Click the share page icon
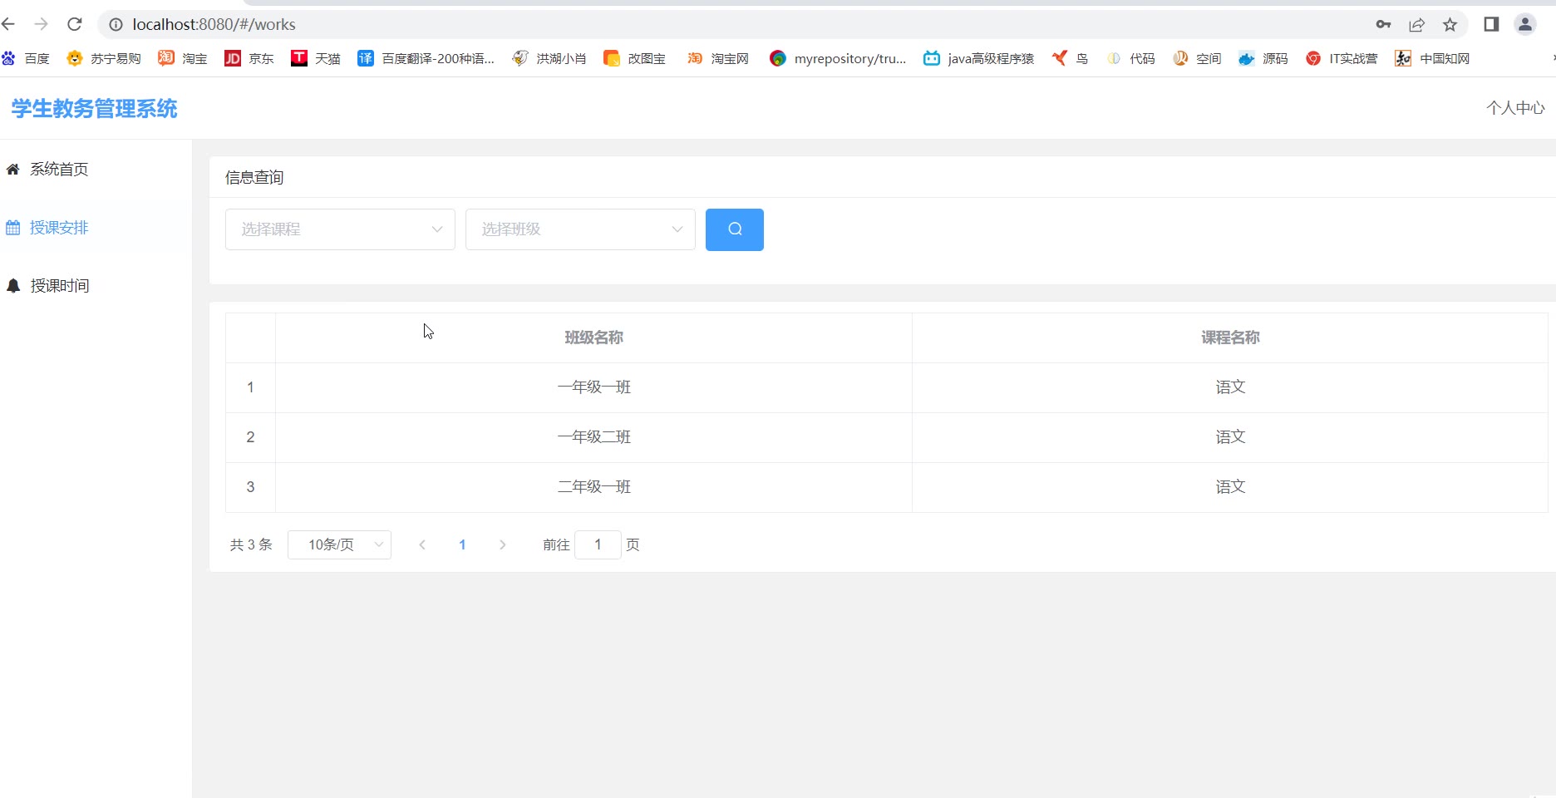Viewport: 1556px width, 798px height. tap(1416, 25)
